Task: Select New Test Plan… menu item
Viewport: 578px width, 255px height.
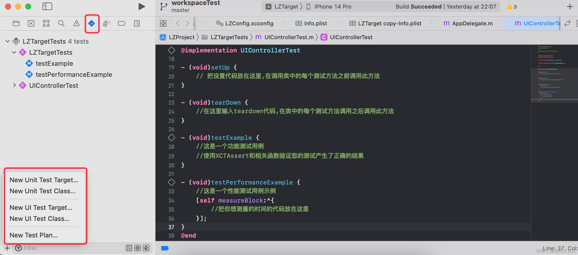Action: click(x=44, y=235)
